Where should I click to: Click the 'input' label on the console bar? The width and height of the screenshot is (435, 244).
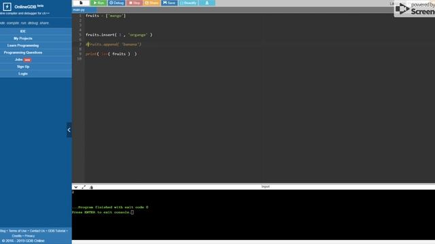tap(266, 186)
